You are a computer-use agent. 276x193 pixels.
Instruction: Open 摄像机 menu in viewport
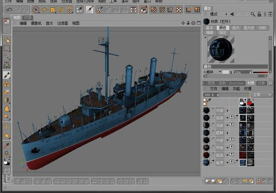pyautogui.click(x=36, y=23)
